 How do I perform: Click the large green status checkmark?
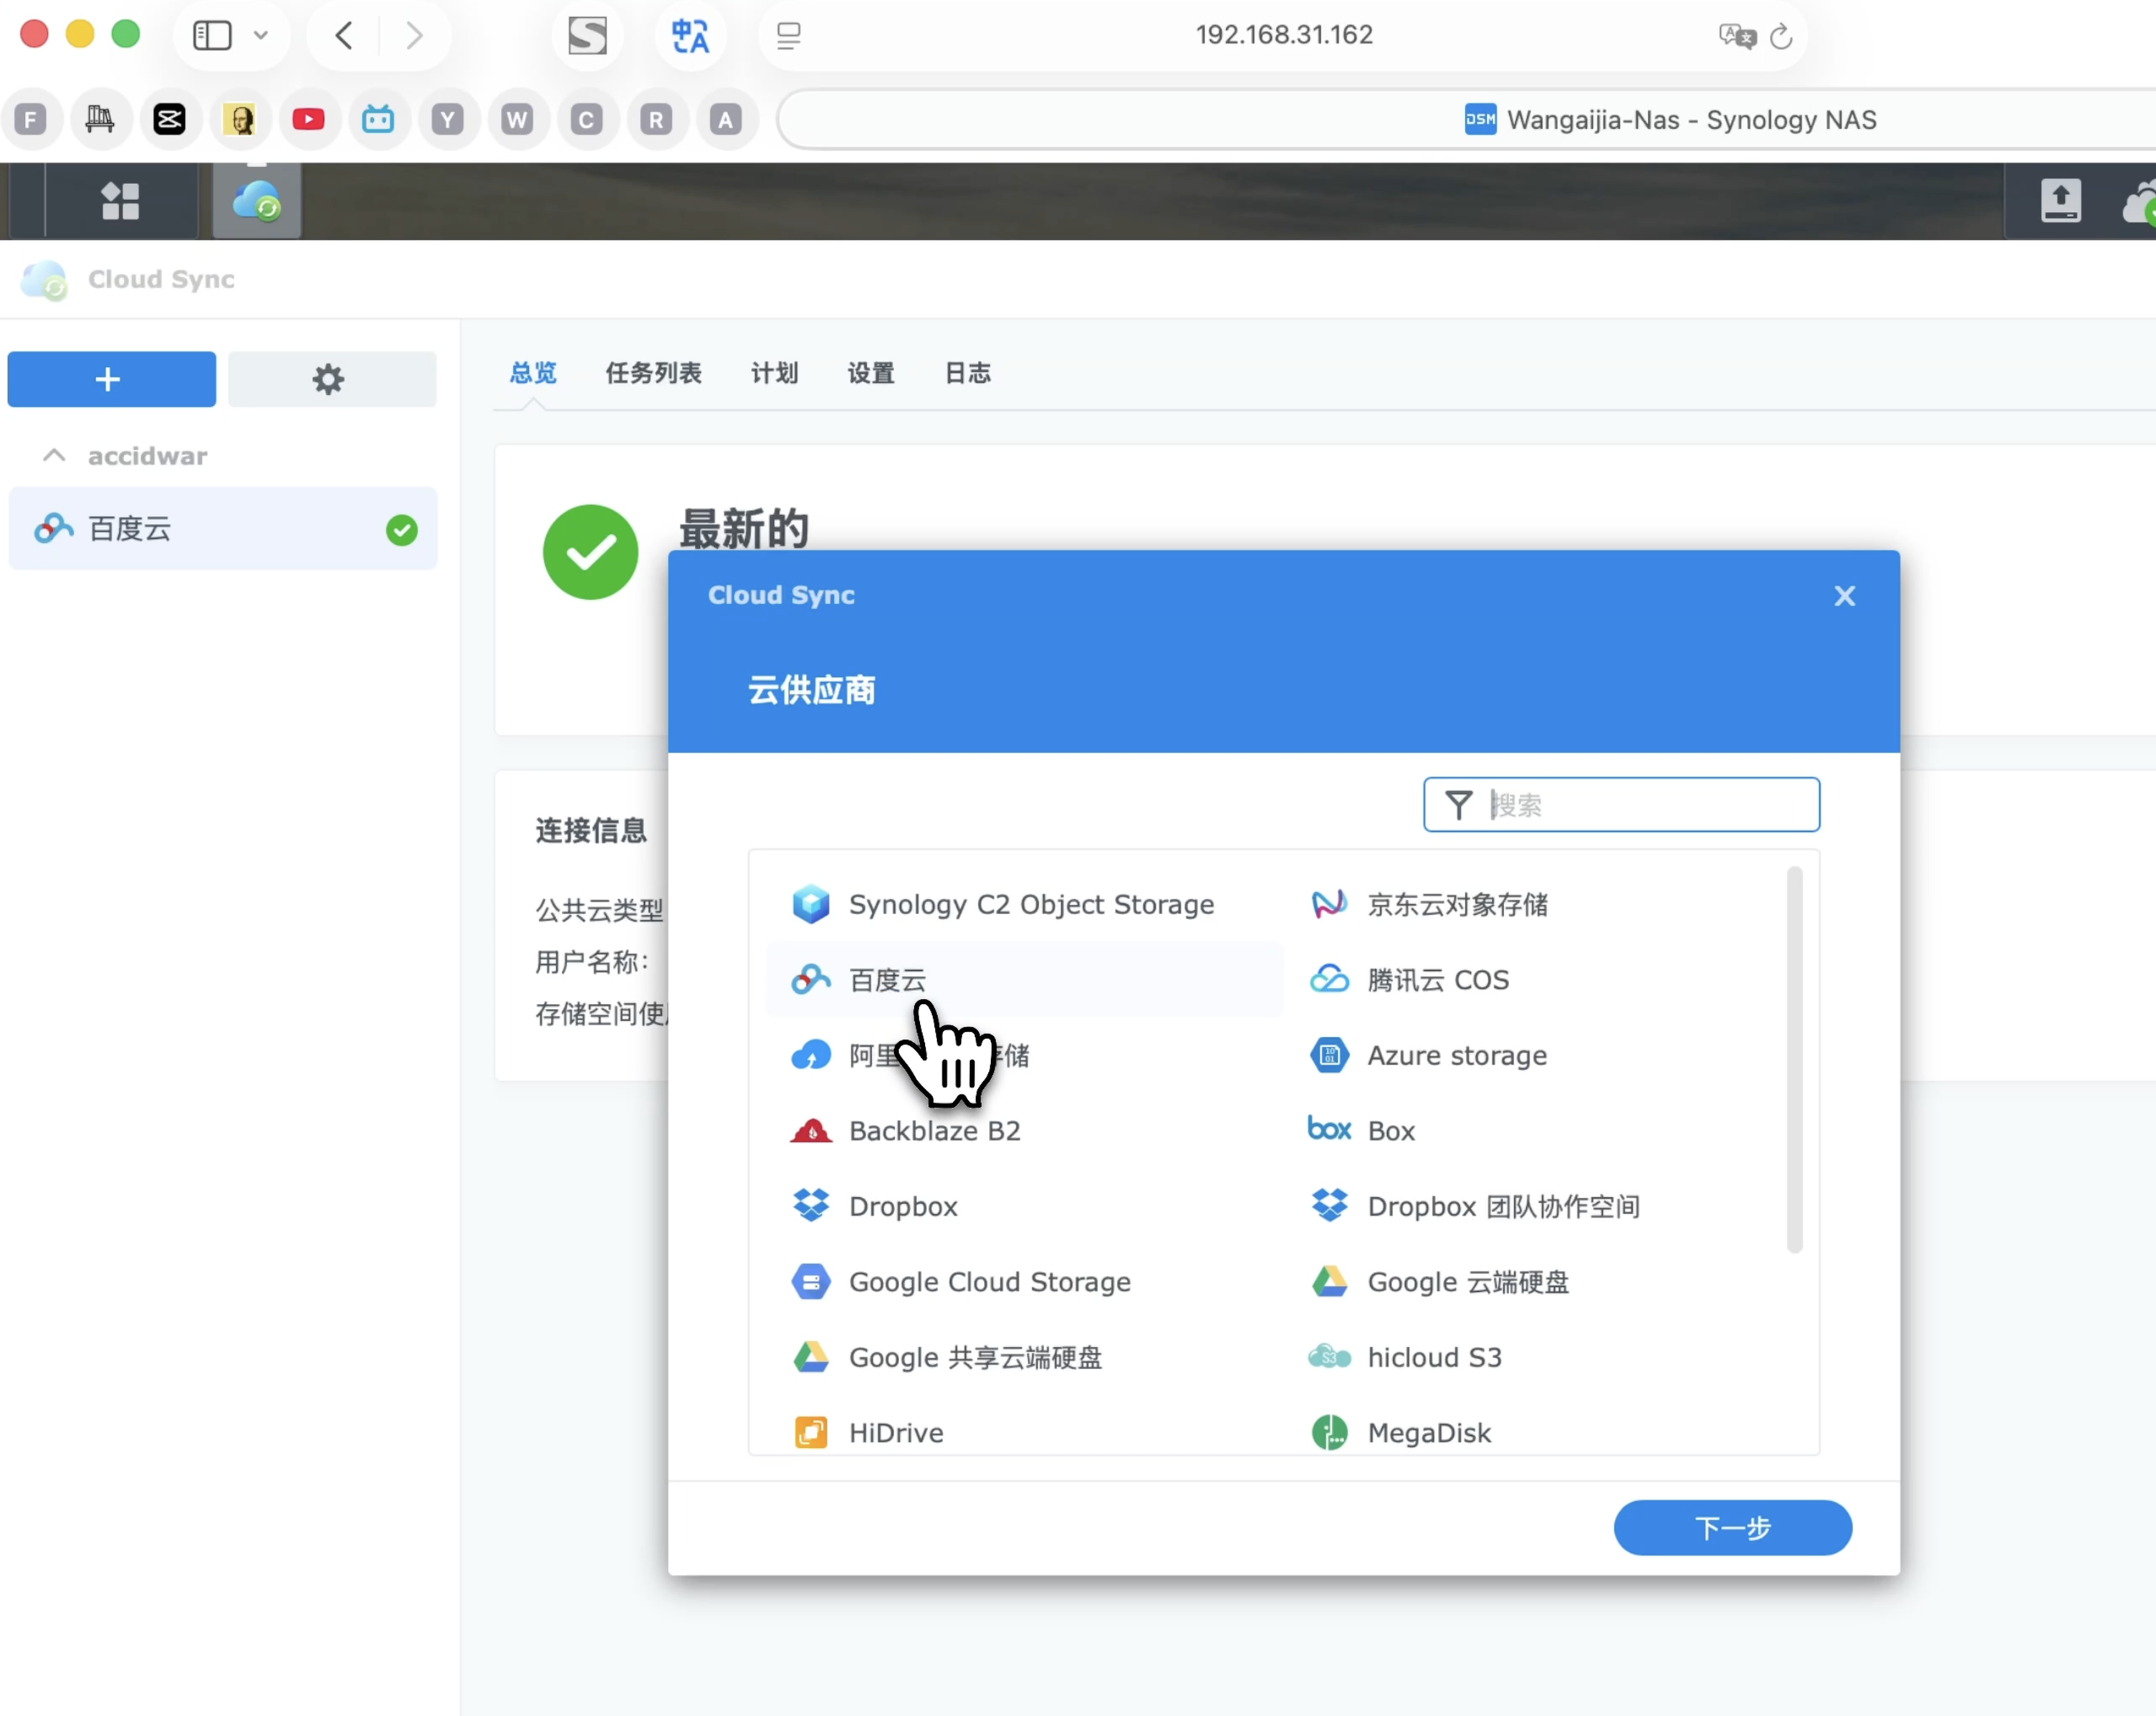click(x=590, y=552)
